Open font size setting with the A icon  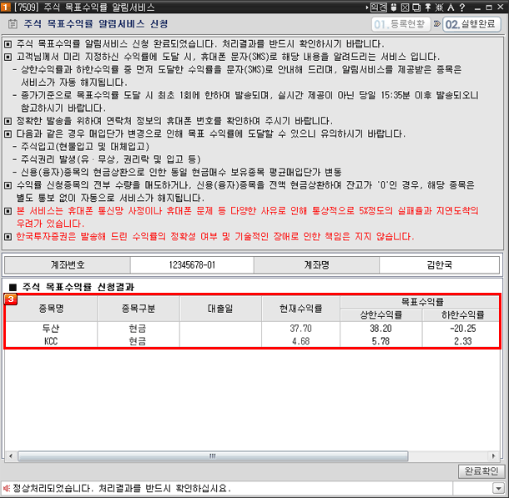point(451,8)
